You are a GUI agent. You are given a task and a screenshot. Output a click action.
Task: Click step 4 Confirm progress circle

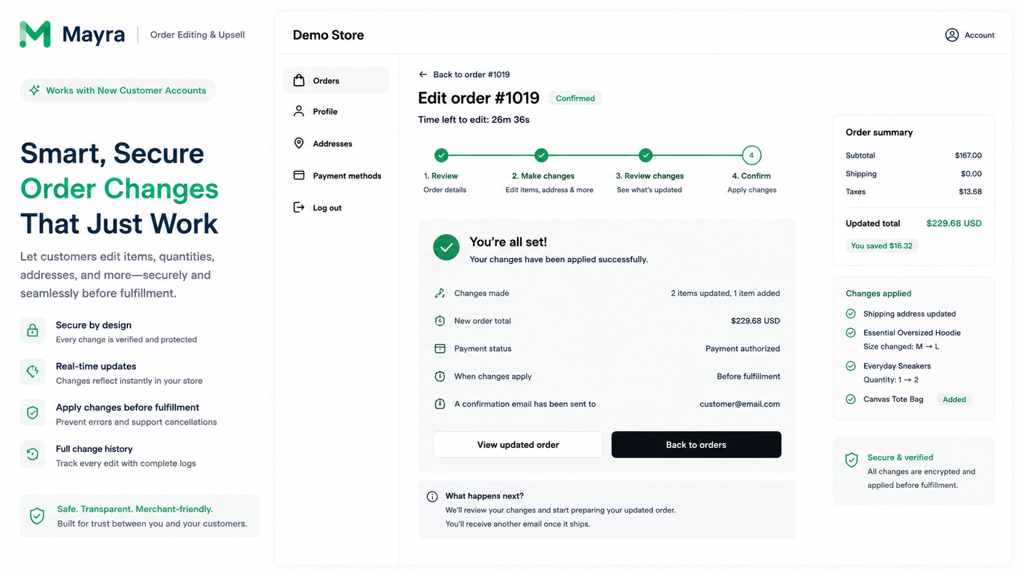(751, 155)
